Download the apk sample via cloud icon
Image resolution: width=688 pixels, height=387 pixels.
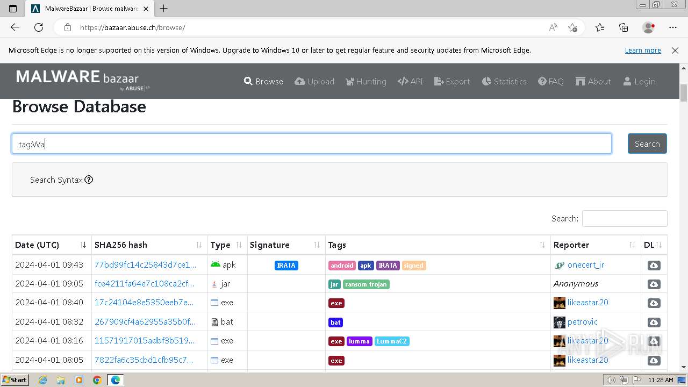pos(654,266)
